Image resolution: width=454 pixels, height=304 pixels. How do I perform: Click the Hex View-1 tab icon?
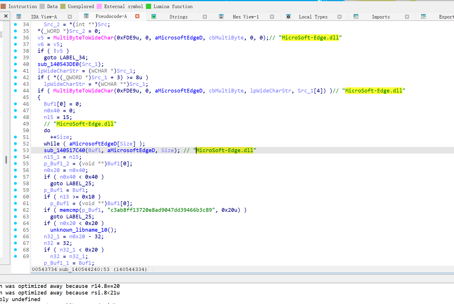(221, 17)
